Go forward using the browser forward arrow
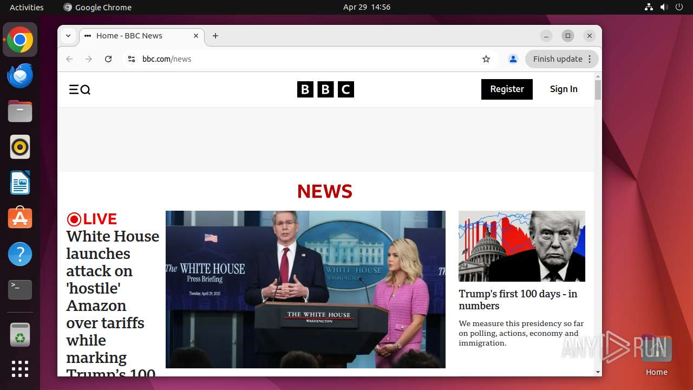693x390 pixels. (x=89, y=59)
